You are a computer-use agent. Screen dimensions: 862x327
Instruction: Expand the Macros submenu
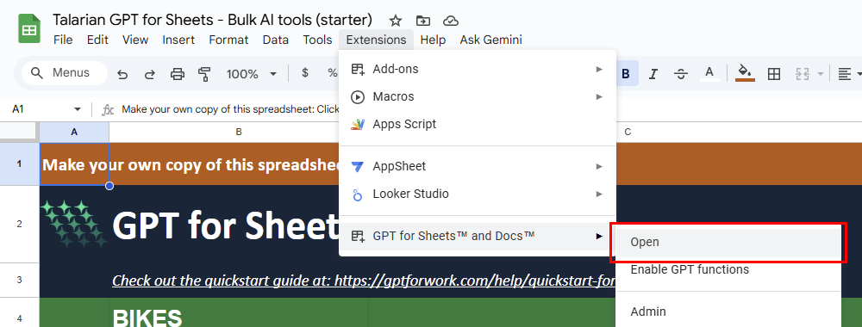478,96
